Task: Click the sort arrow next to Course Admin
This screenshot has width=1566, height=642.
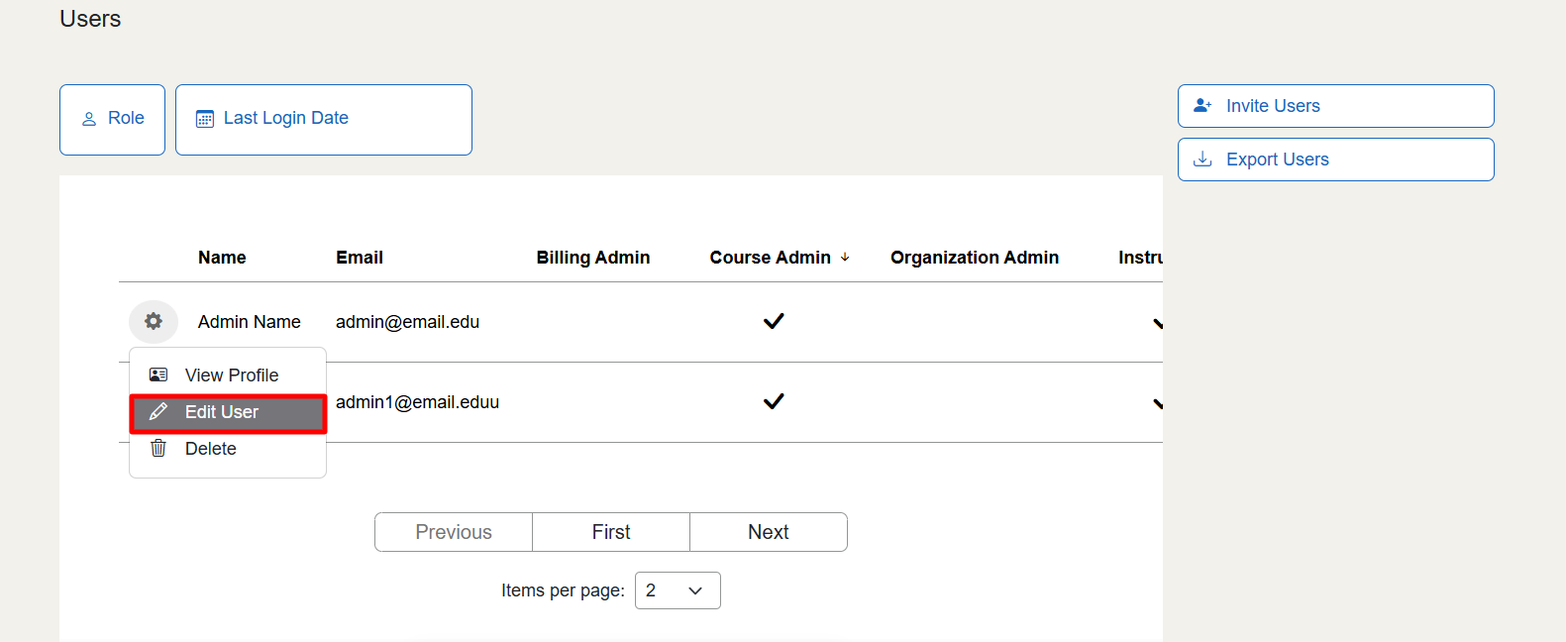Action: click(845, 258)
